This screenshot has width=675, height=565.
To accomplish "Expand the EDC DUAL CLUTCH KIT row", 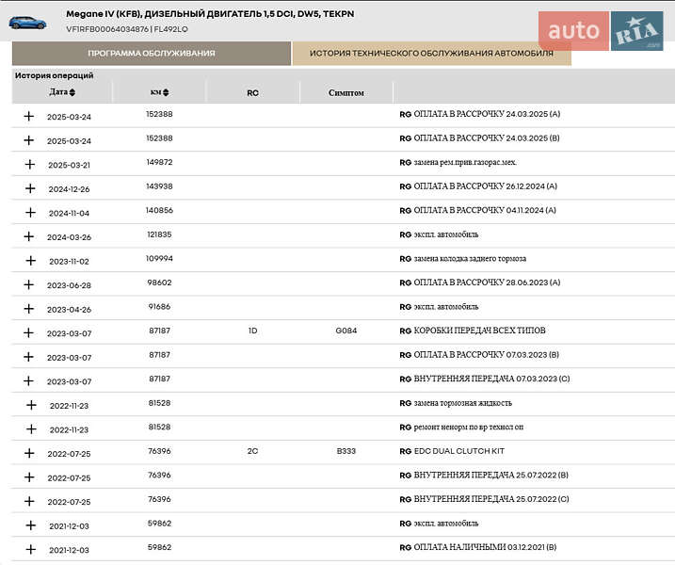I will (29, 453).
